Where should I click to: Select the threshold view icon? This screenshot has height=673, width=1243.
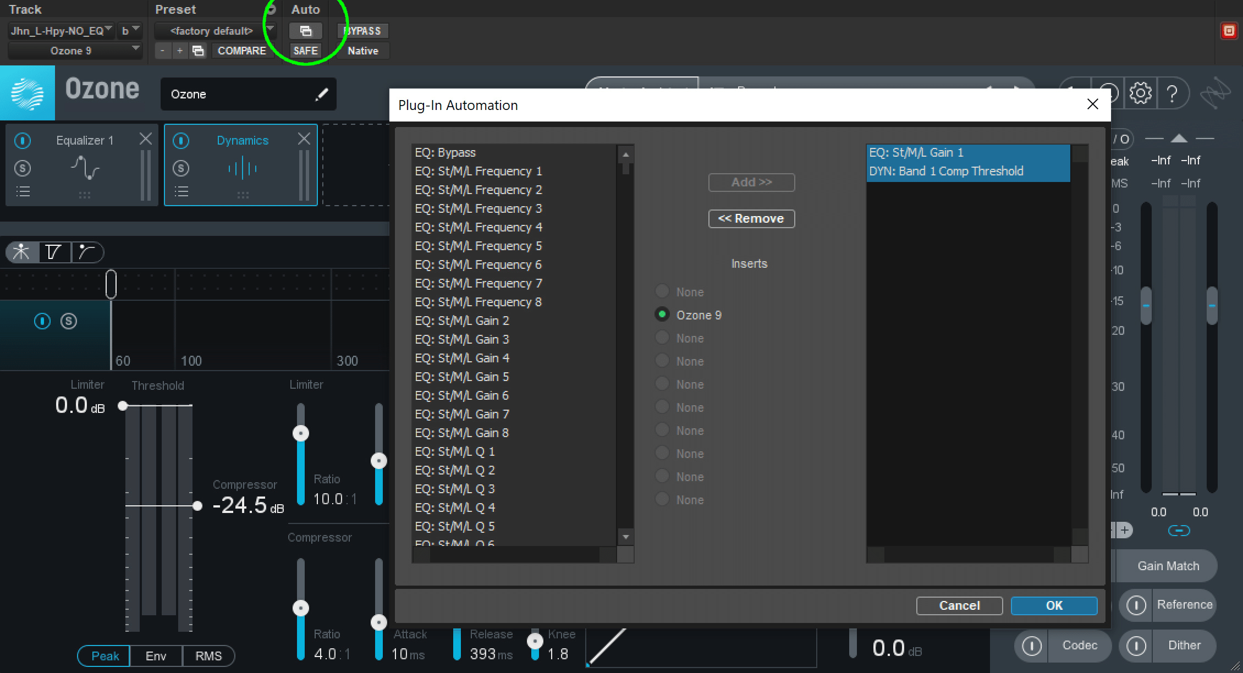point(54,252)
